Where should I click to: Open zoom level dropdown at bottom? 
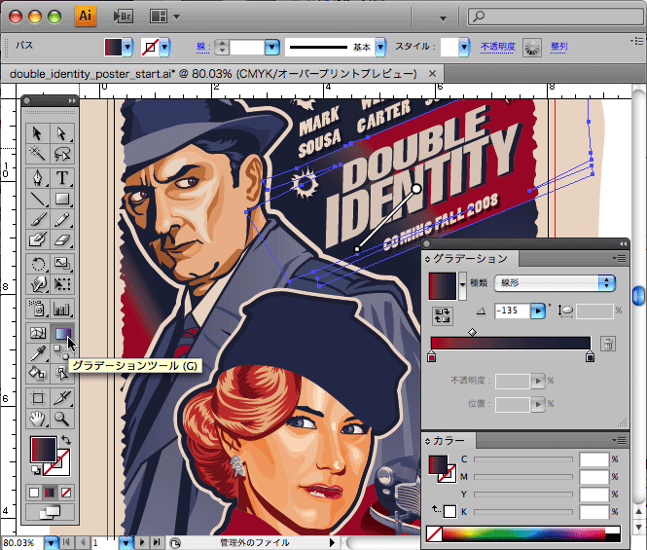coord(52,542)
